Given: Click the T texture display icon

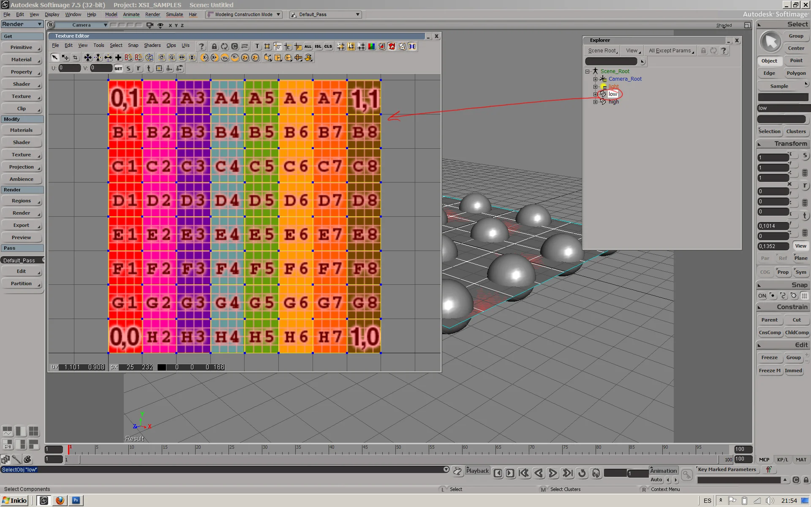Looking at the screenshot, I should [x=257, y=46].
